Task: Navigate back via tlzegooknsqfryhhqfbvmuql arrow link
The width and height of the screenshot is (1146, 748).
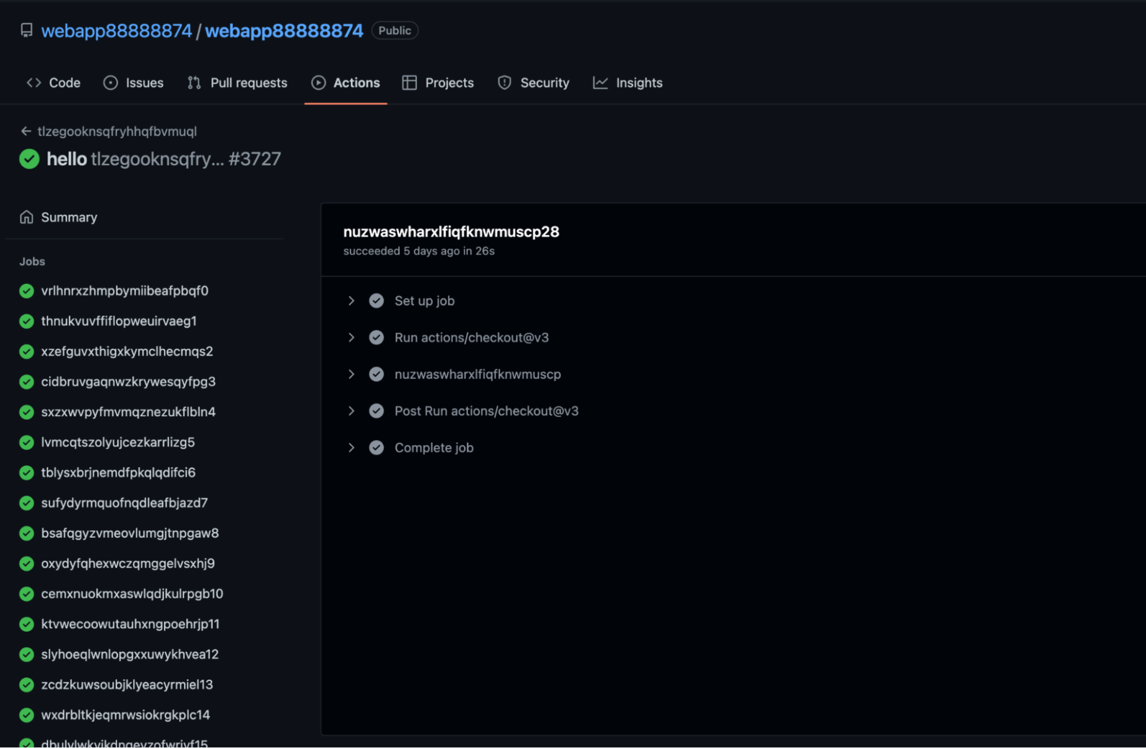Action: point(27,131)
